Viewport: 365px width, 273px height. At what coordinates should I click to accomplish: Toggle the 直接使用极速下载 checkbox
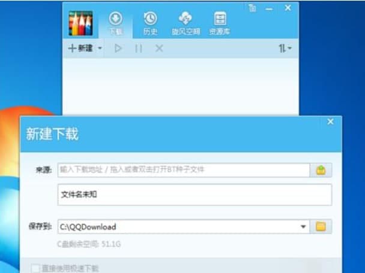tap(35, 268)
